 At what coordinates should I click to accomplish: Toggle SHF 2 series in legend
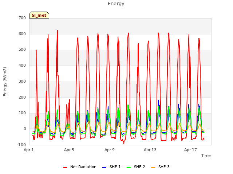(136, 167)
